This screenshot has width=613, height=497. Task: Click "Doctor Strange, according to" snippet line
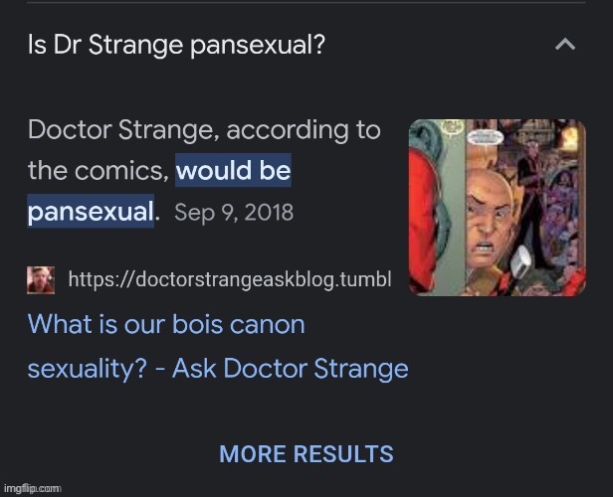204,129
